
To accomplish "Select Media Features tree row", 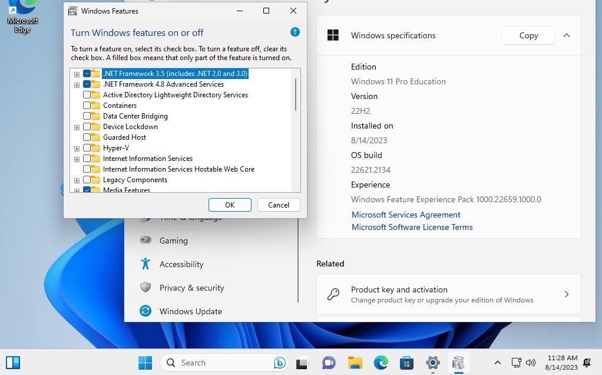I will tap(126, 190).
